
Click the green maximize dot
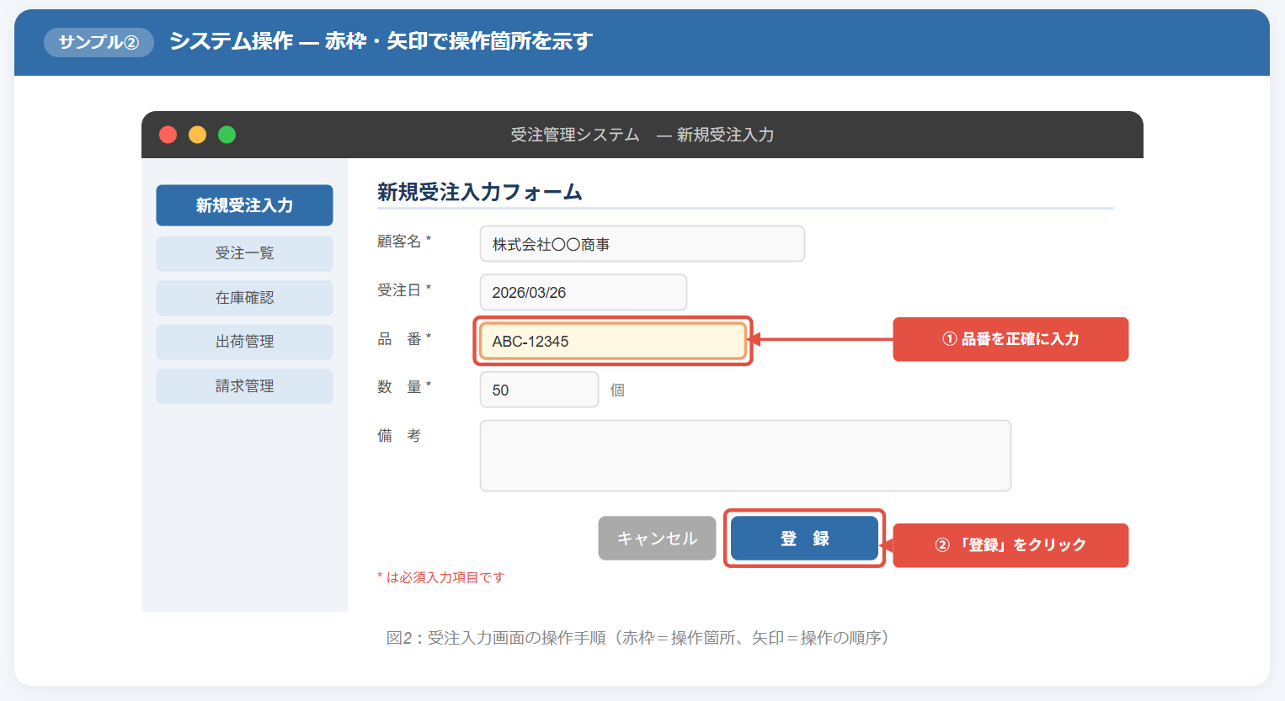pyautogui.click(x=227, y=135)
